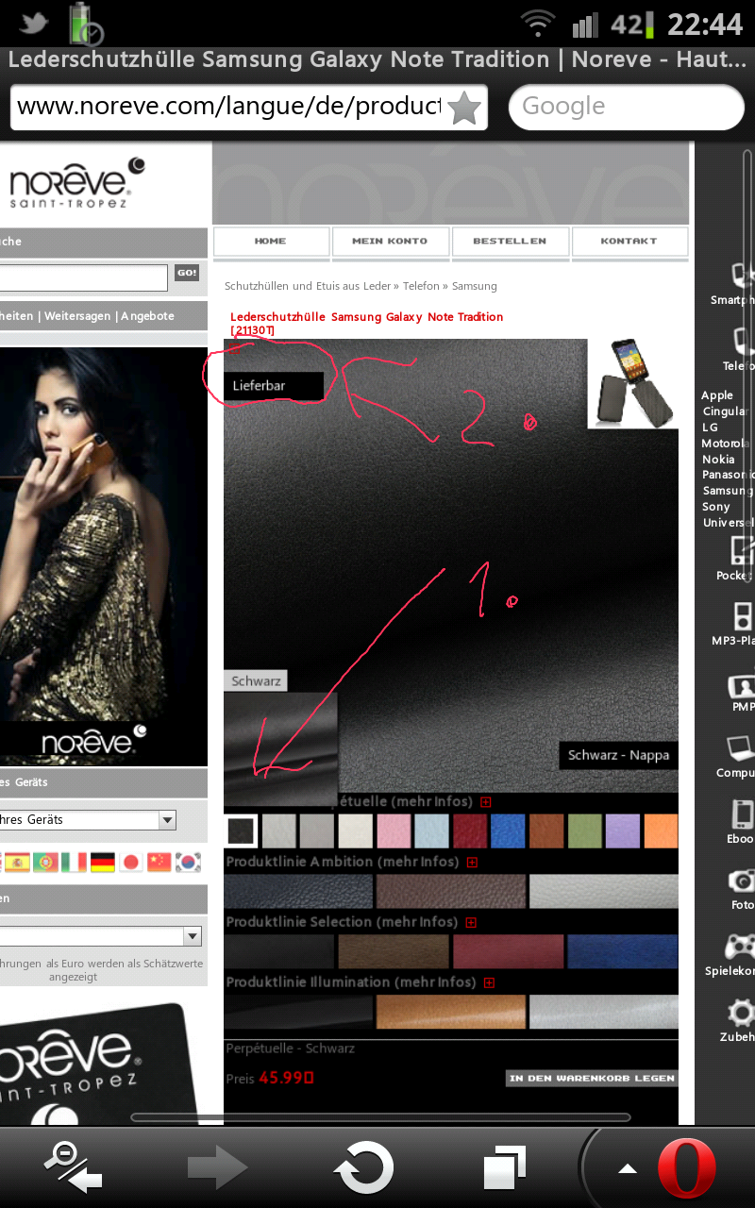Expand Produktlinie Selection mehr Infos plus
Viewport: 755px width, 1208px height.
pos(470,922)
